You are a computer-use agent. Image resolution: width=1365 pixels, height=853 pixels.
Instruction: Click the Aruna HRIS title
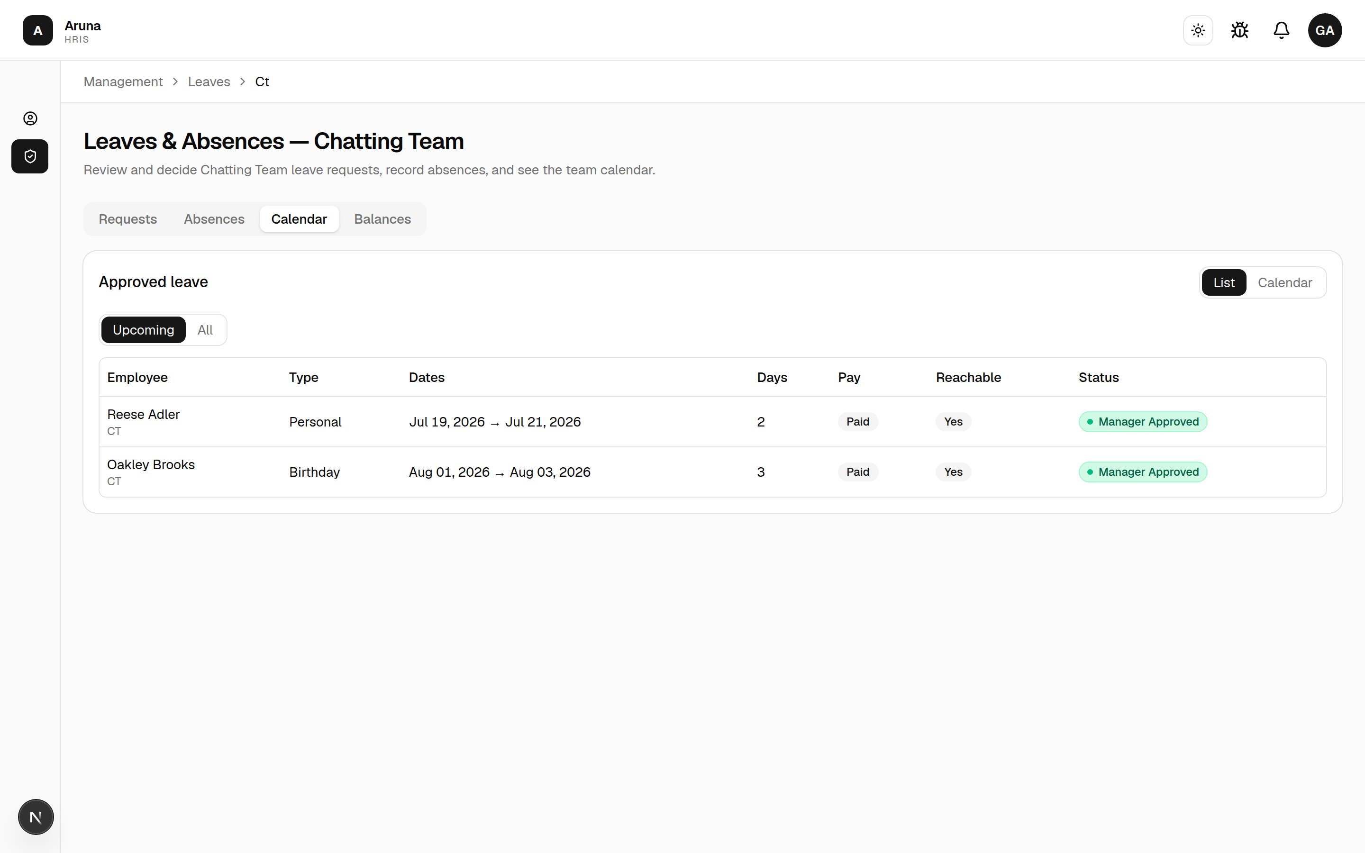[82, 32]
